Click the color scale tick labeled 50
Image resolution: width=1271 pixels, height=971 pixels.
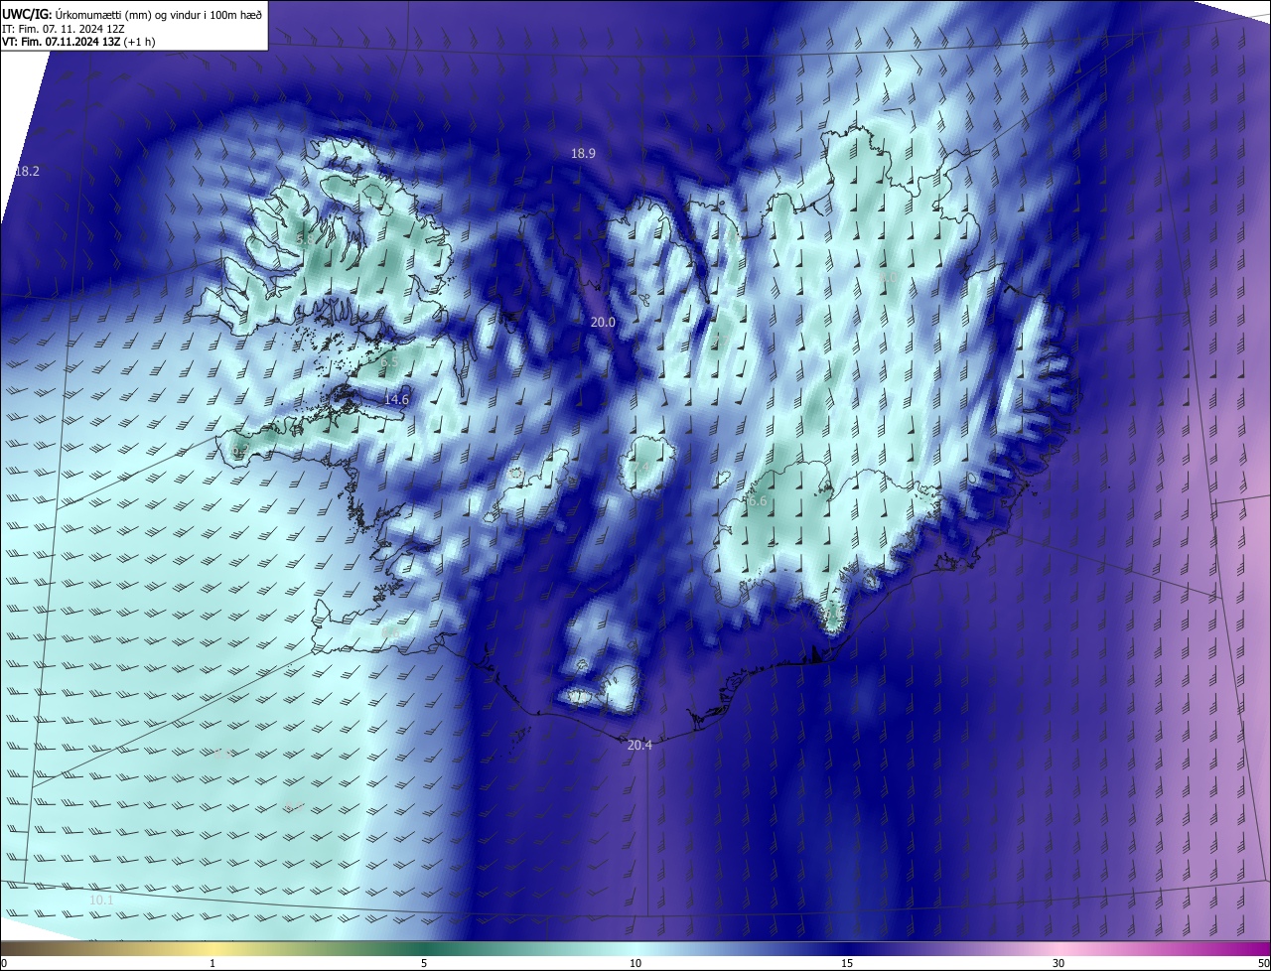point(1263,963)
